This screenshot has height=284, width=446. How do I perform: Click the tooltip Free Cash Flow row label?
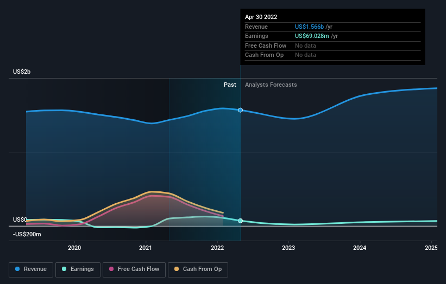point(266,46)
